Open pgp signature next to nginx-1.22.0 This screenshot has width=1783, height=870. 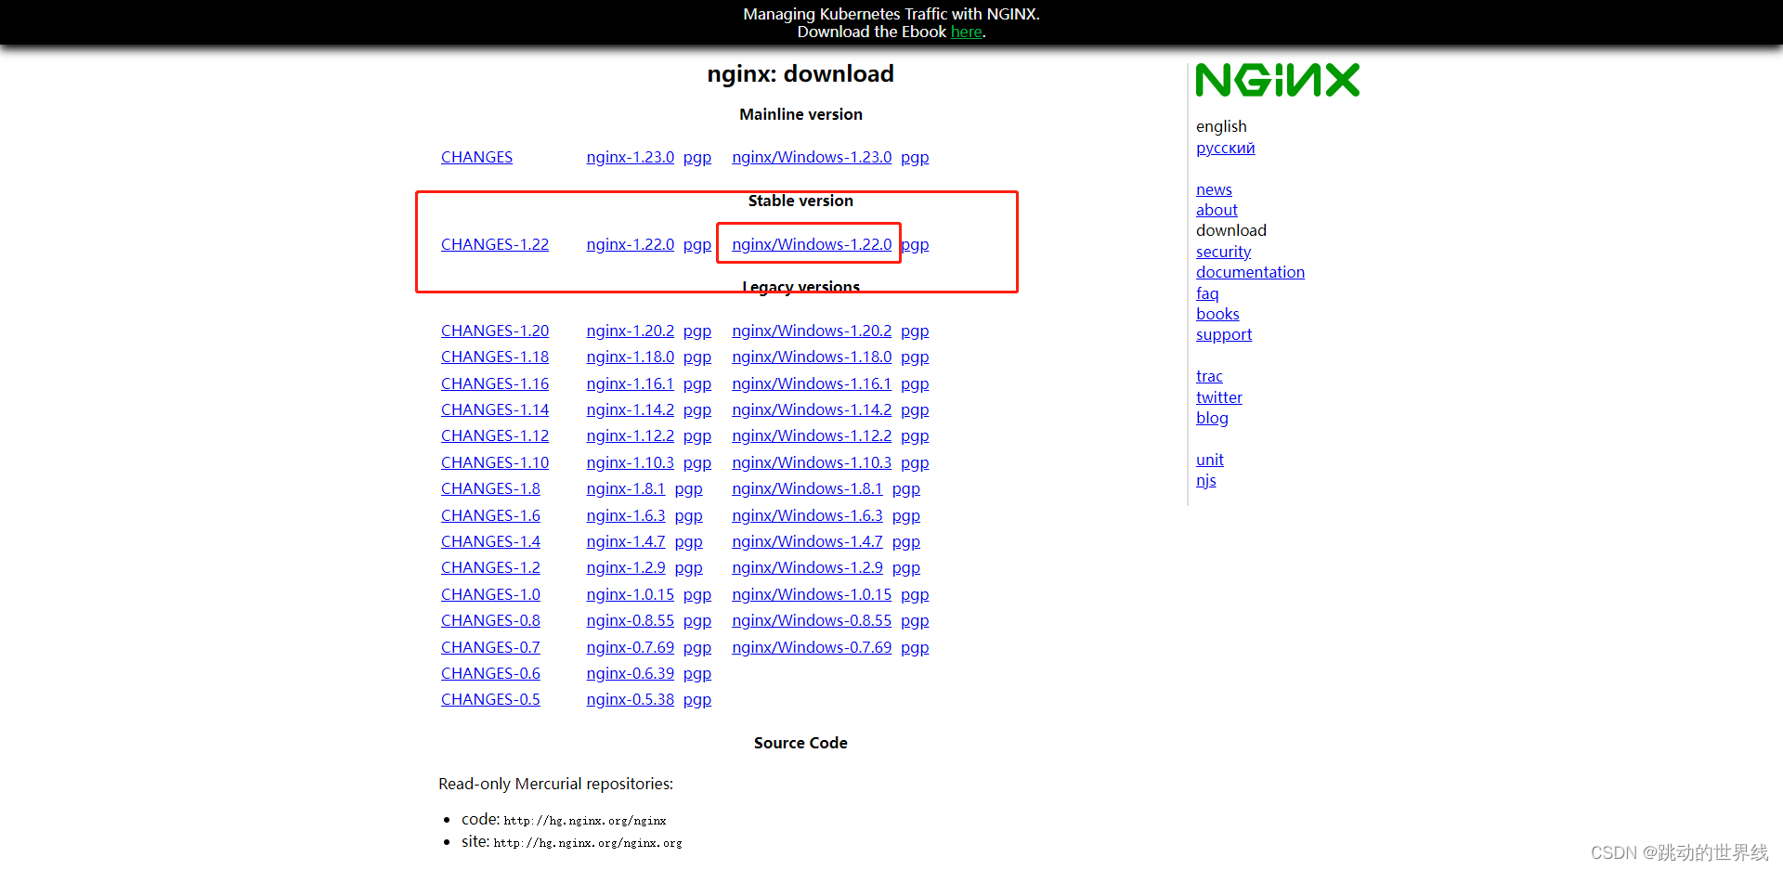[x=697, y=244]
